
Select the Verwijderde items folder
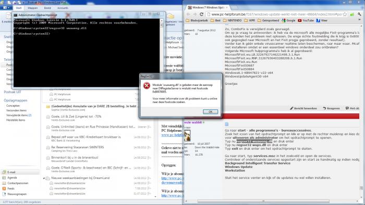coord(19,115)
